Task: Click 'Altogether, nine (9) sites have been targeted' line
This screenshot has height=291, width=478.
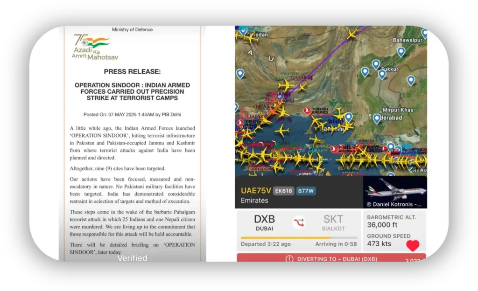Action: [x=117, y=168]
